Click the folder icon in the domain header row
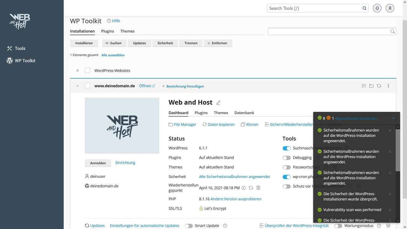 (x=371, y=86)
